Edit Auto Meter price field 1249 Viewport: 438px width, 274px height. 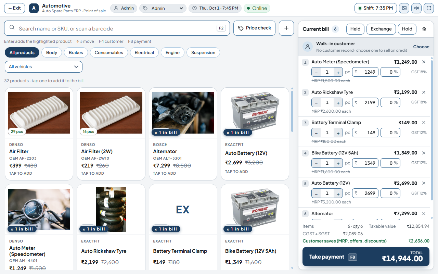365,72
